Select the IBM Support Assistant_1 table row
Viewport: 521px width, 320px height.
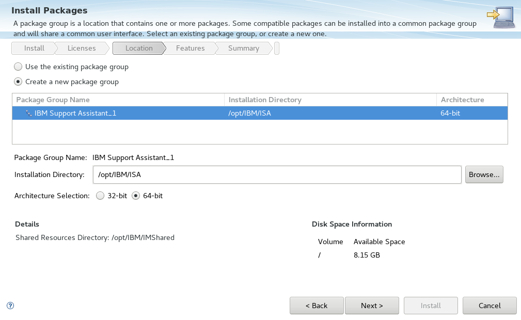point(260,113)
